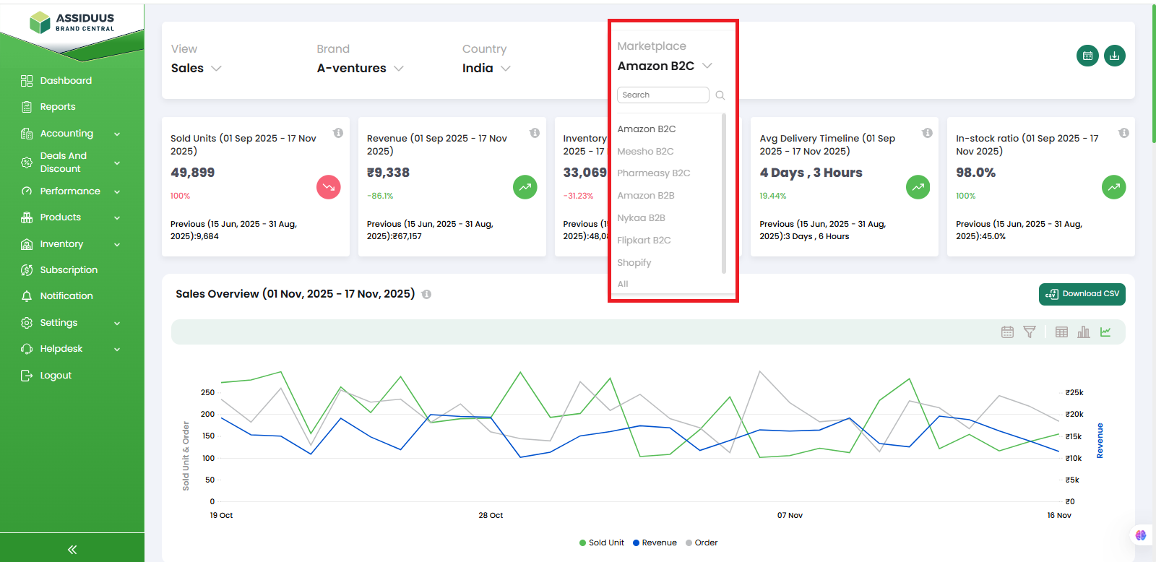Open Reports in the sidebar
1156x562 pixels.
[x=58, y=107]
